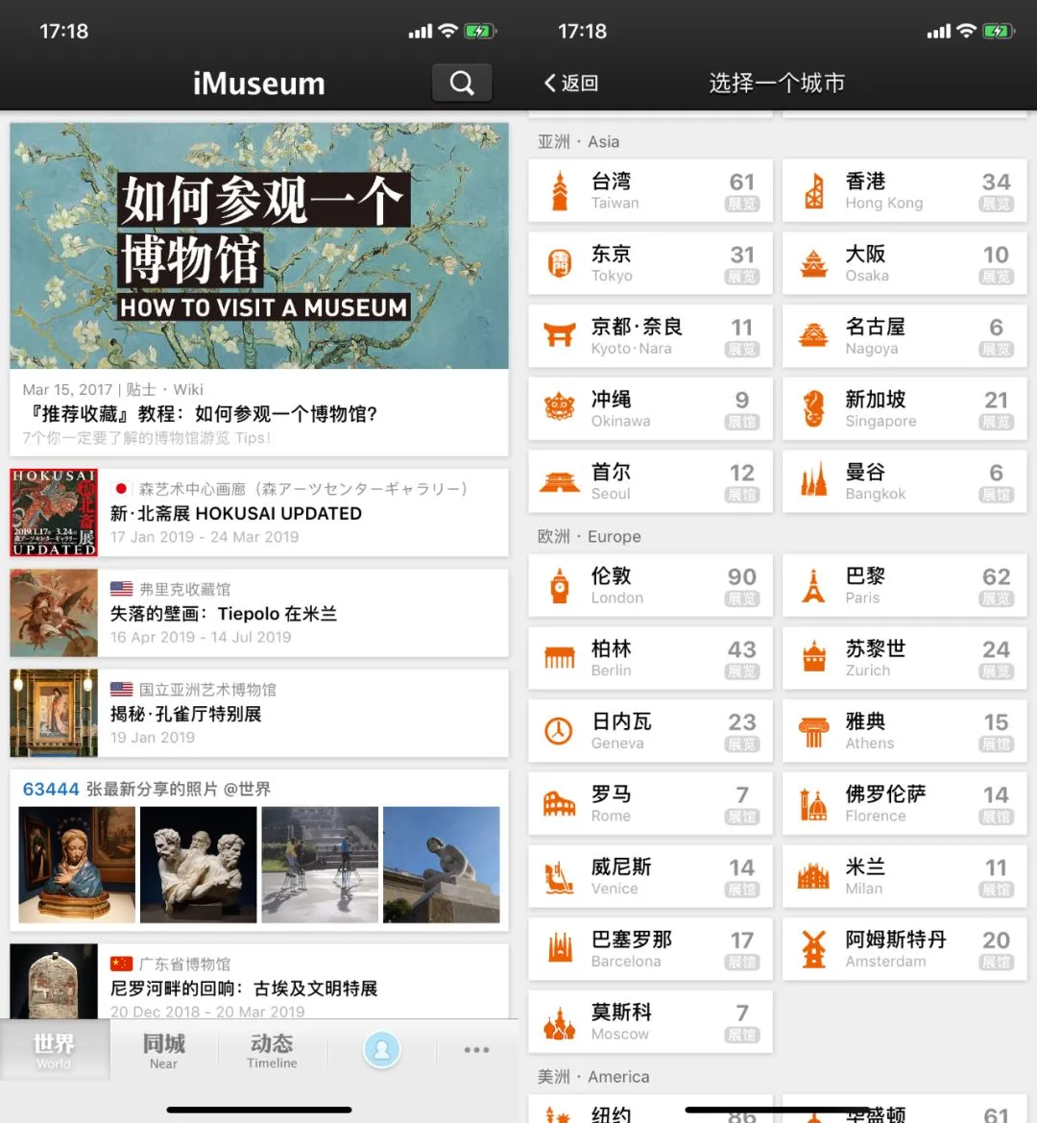Tap the battery icon in left status bar
The image size is (1037, 1123).
click(480, 31)
